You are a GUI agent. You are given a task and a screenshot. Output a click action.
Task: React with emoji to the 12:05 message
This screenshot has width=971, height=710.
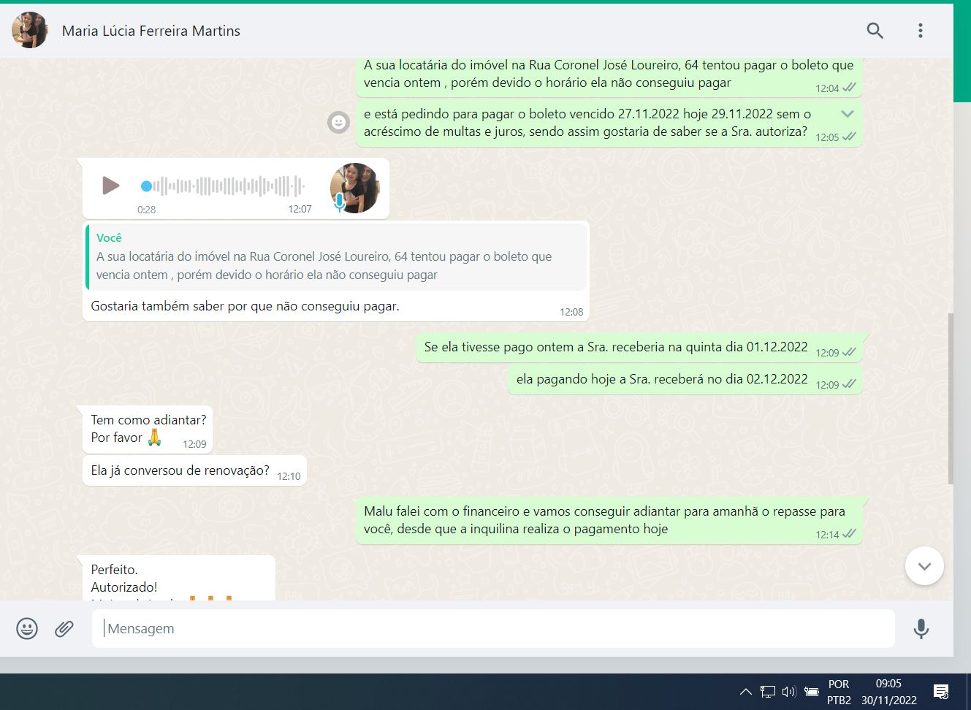(x=338, y=122)
